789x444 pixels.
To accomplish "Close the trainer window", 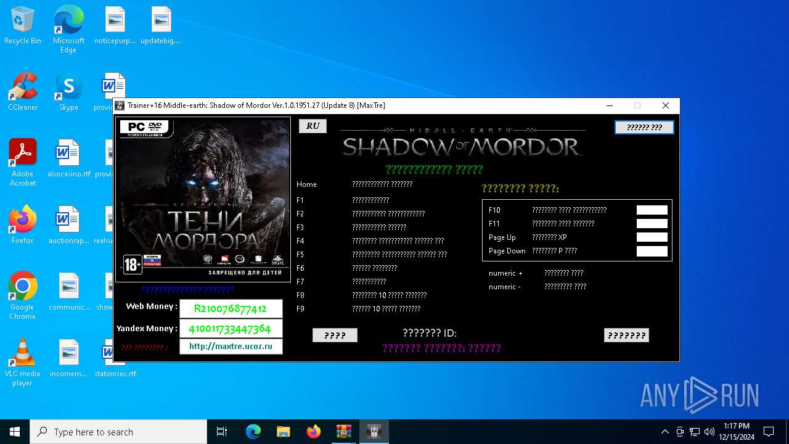I will (665, 105).
